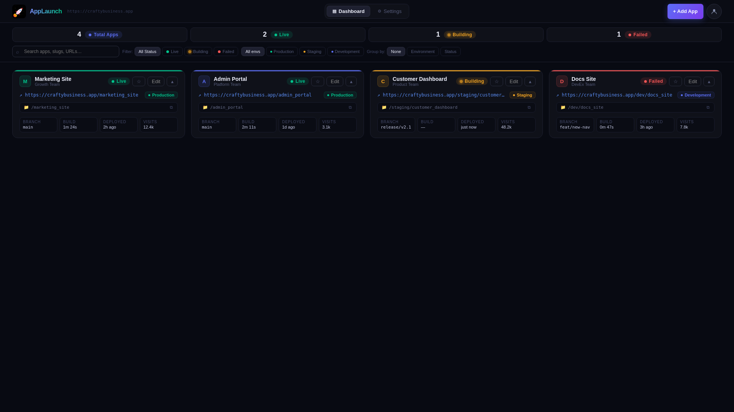
Task: Click the Admin Portal Live badge
Action: [x=298, y=82]
